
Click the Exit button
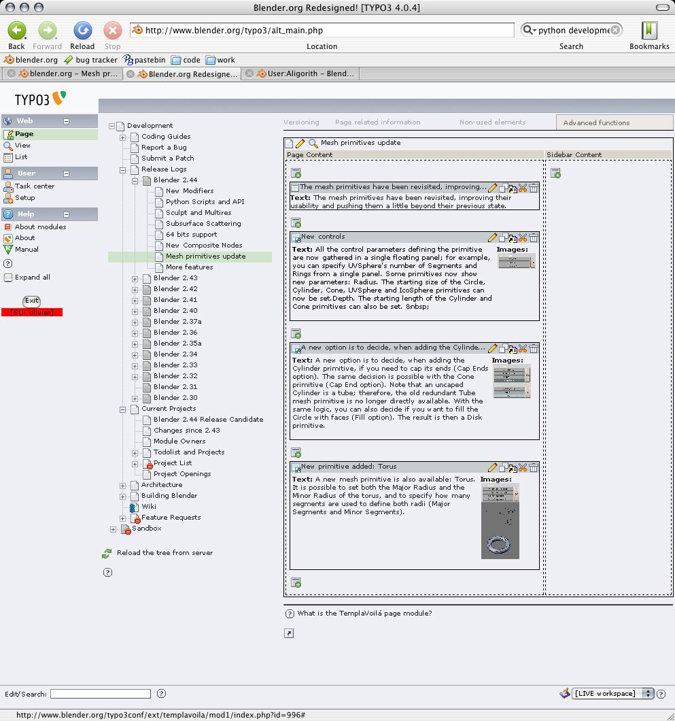click(x=32, y=301)
